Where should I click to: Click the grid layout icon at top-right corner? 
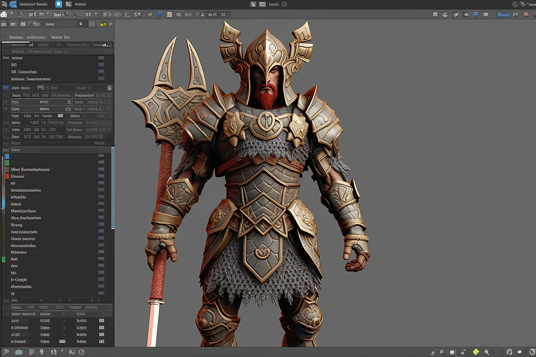[530, 4]
